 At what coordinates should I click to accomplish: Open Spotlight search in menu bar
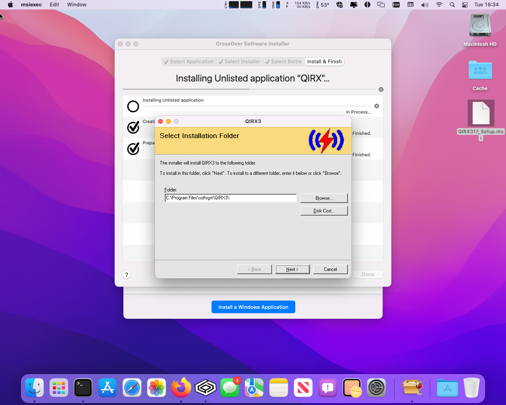(452, 5)
